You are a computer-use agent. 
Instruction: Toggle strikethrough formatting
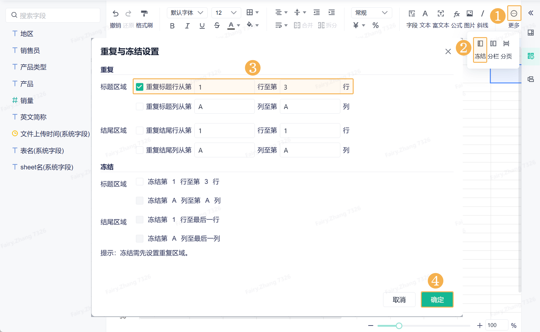[x=217, y=26]
